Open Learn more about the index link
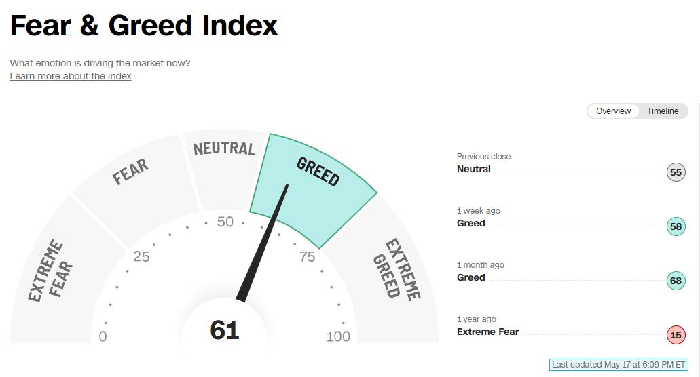The image size is (700, 377). coord(71,76)
